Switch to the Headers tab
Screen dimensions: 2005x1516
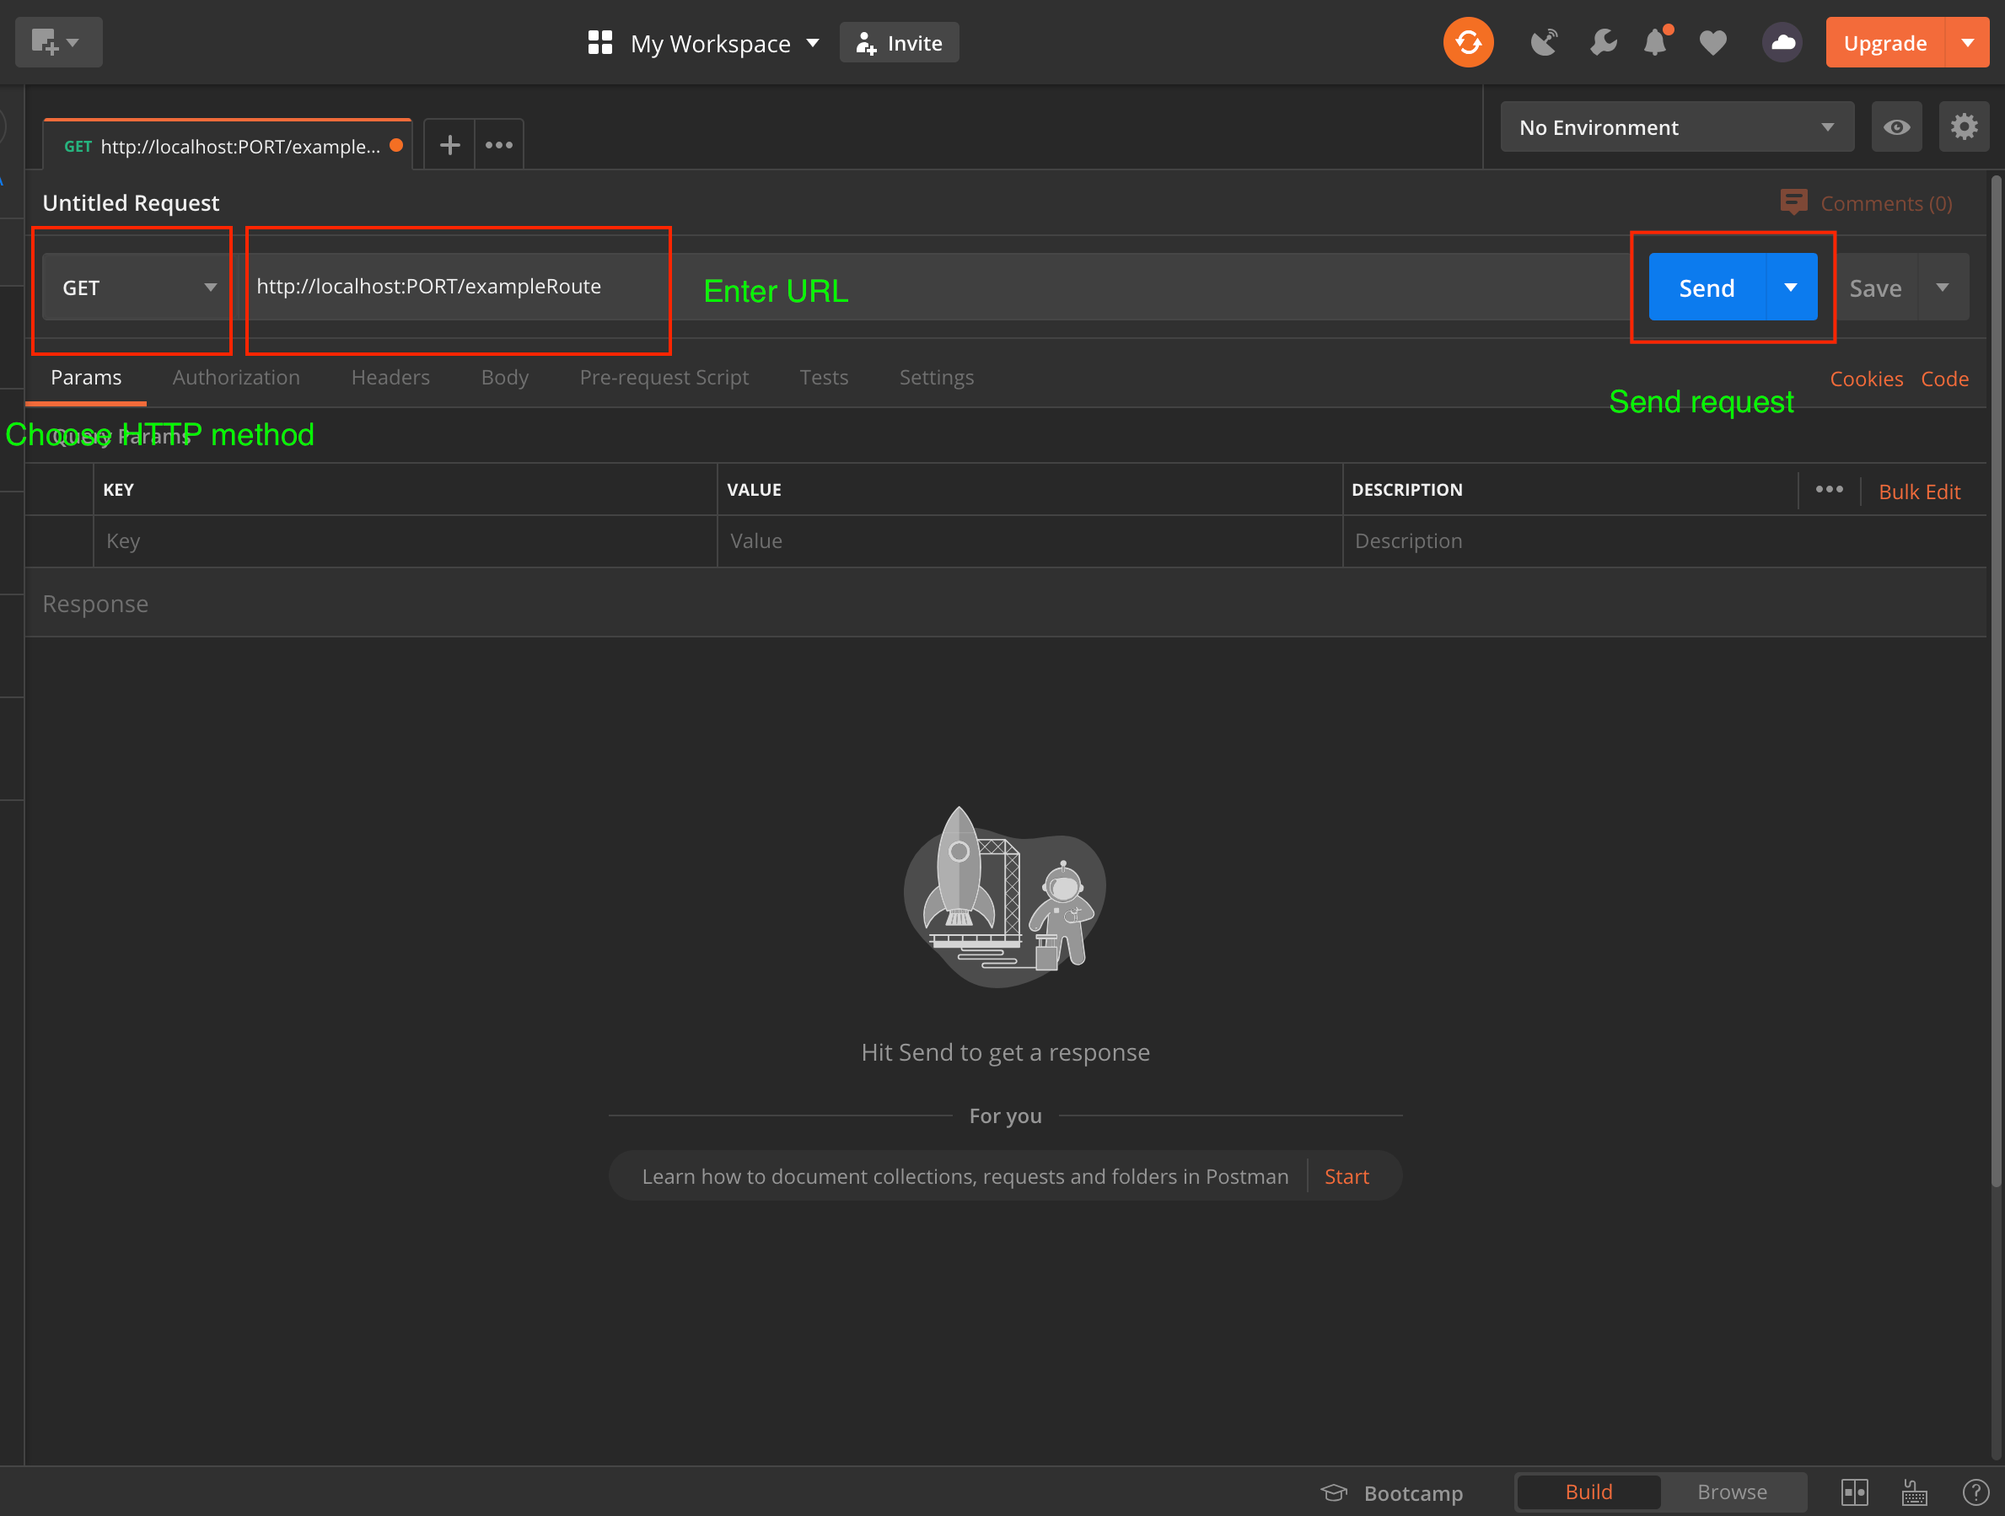point(390,377)
